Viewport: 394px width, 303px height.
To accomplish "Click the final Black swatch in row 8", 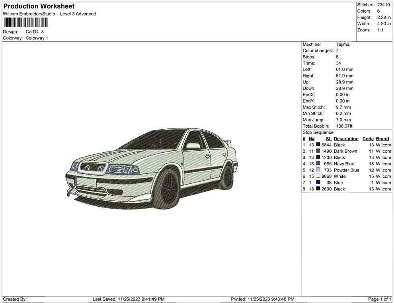I will tap(318, 189).
